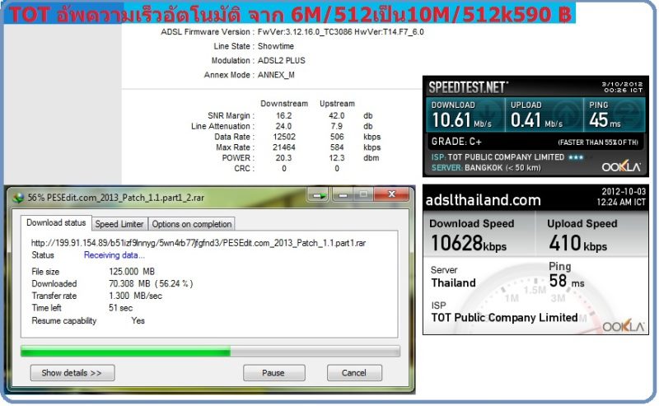Click the 0.41 Mb/s upload result
659x406 pixels.
pos(536,119)
